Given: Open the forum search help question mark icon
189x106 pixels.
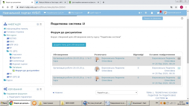Looking at the screenshot, I should [x=182, y=18].
